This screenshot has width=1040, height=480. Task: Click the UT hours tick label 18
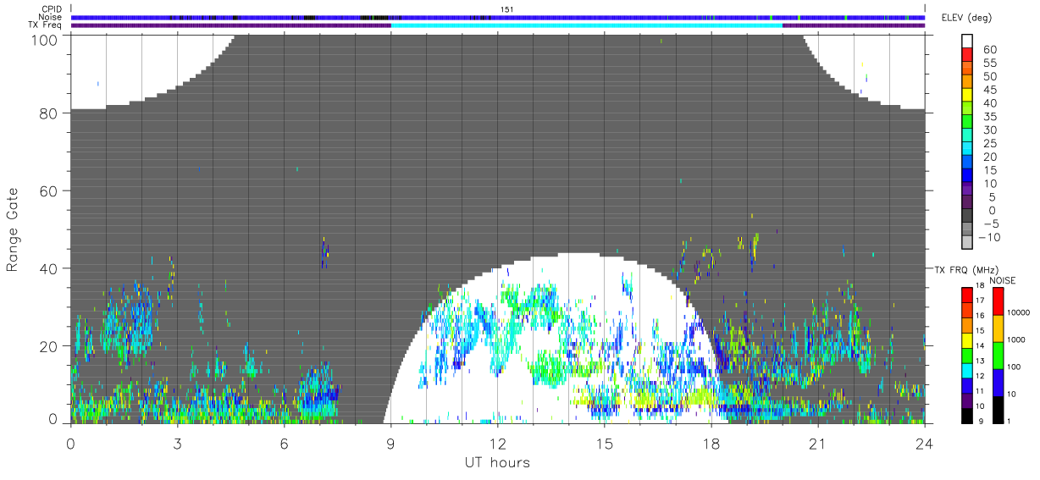click(x=711, y=444)
